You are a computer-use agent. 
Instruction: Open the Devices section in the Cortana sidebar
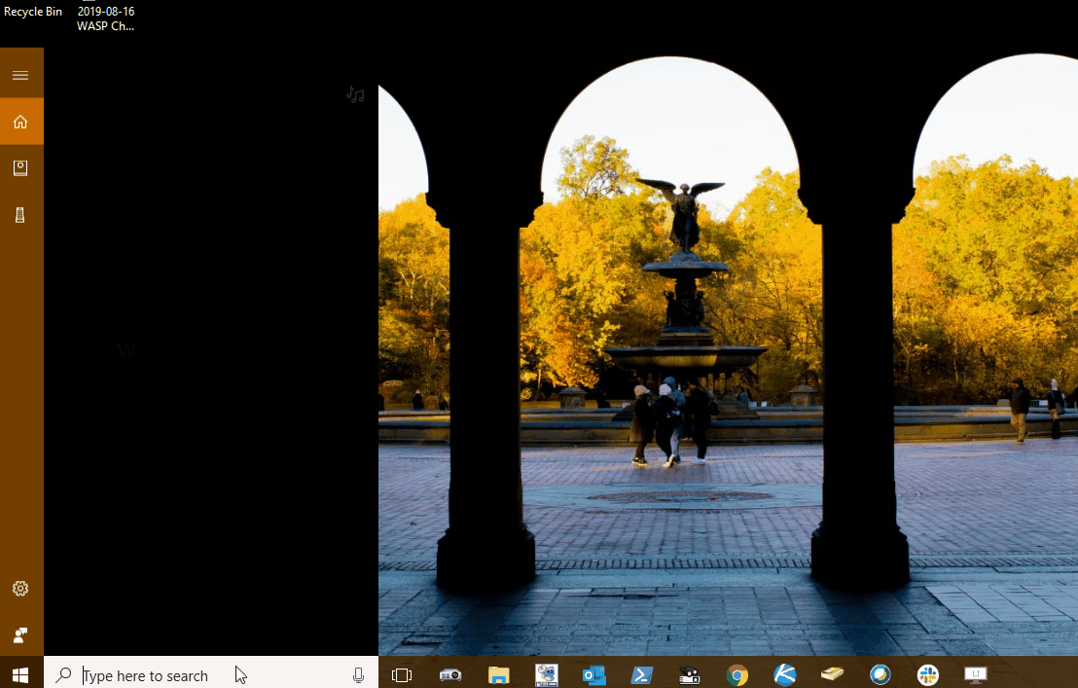coord(20,215)
